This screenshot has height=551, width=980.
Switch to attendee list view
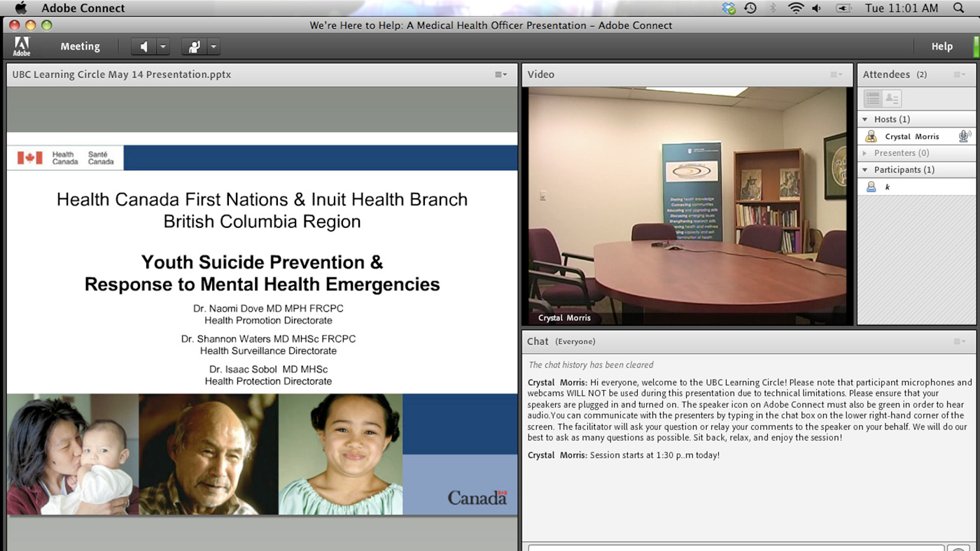pyautogui.click(x=872, y=99)
